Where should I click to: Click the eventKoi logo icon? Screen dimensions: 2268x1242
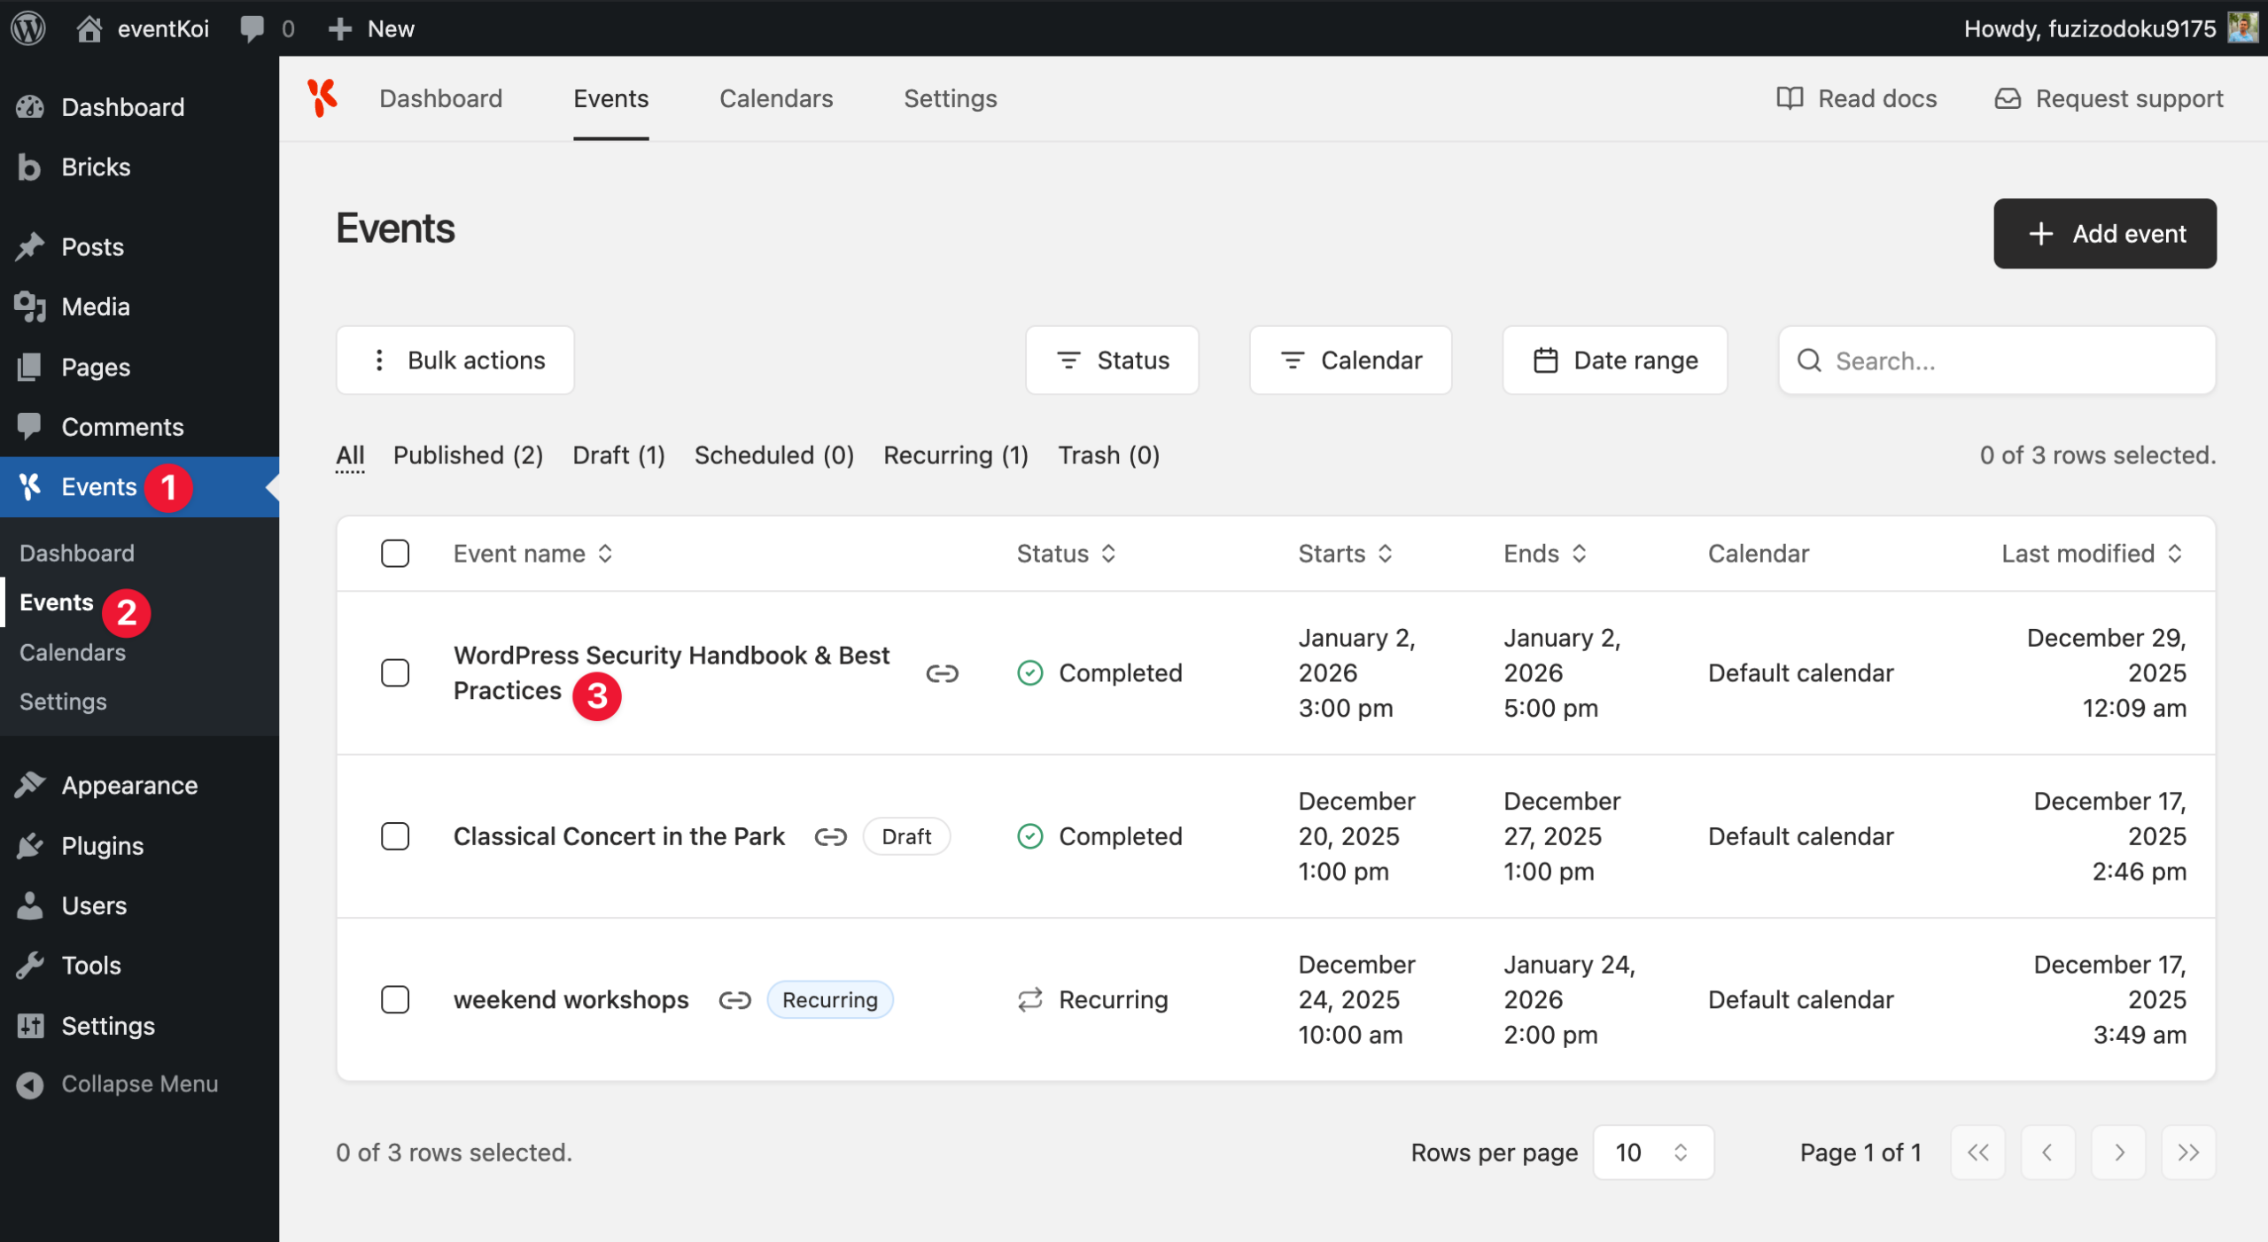pos(322,97)
